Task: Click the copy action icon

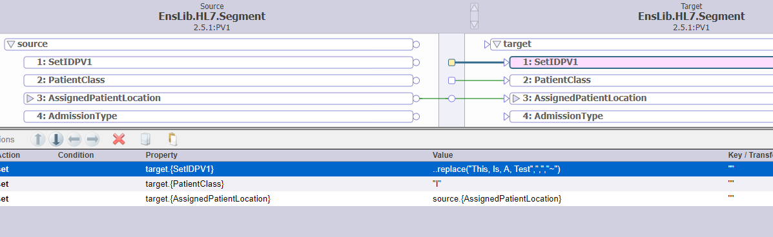Action: [x=145, y=140]
